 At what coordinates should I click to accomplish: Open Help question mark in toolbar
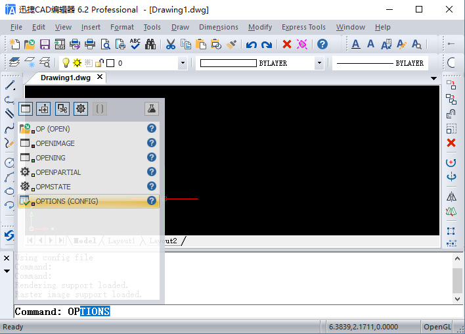click(x=322, y=44)
